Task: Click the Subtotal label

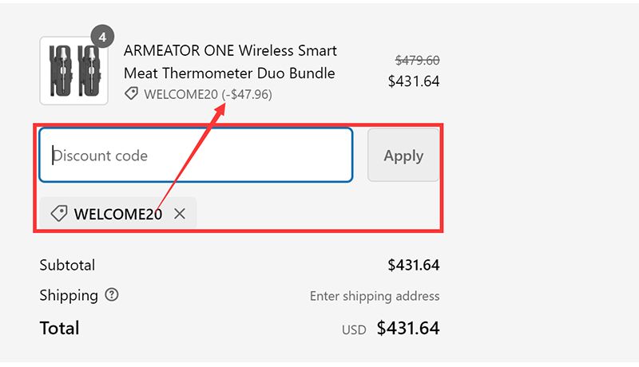Action: pos(67,265)
